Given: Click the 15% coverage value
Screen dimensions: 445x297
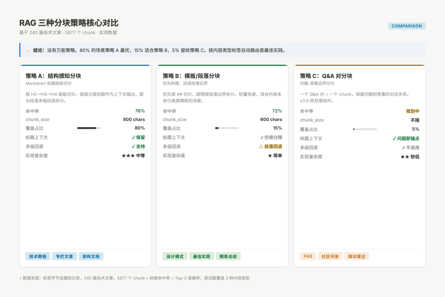Looking at the screenshot, I should pyautogui.click(x=277, y=128).
